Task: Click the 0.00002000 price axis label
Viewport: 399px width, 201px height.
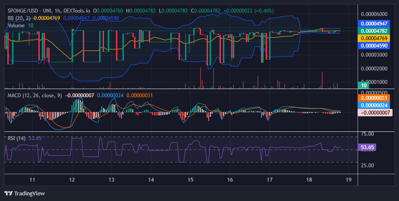Action: [x=374, y=68]
